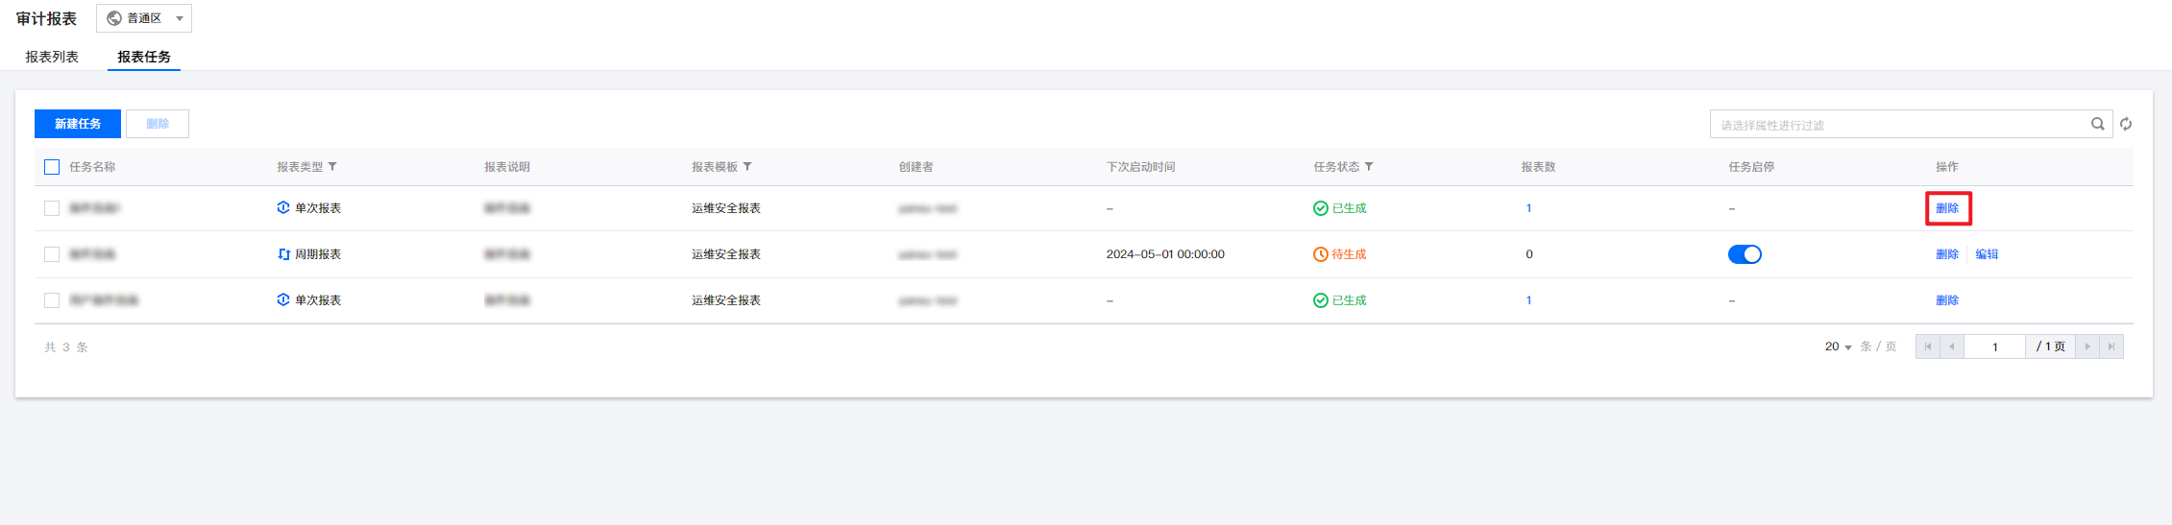Image resolution: width=2172 pixels, height=525 pixels.
Task: Click 编辑 link in the 周期报表 row
Action: [x=1987, y=254]
